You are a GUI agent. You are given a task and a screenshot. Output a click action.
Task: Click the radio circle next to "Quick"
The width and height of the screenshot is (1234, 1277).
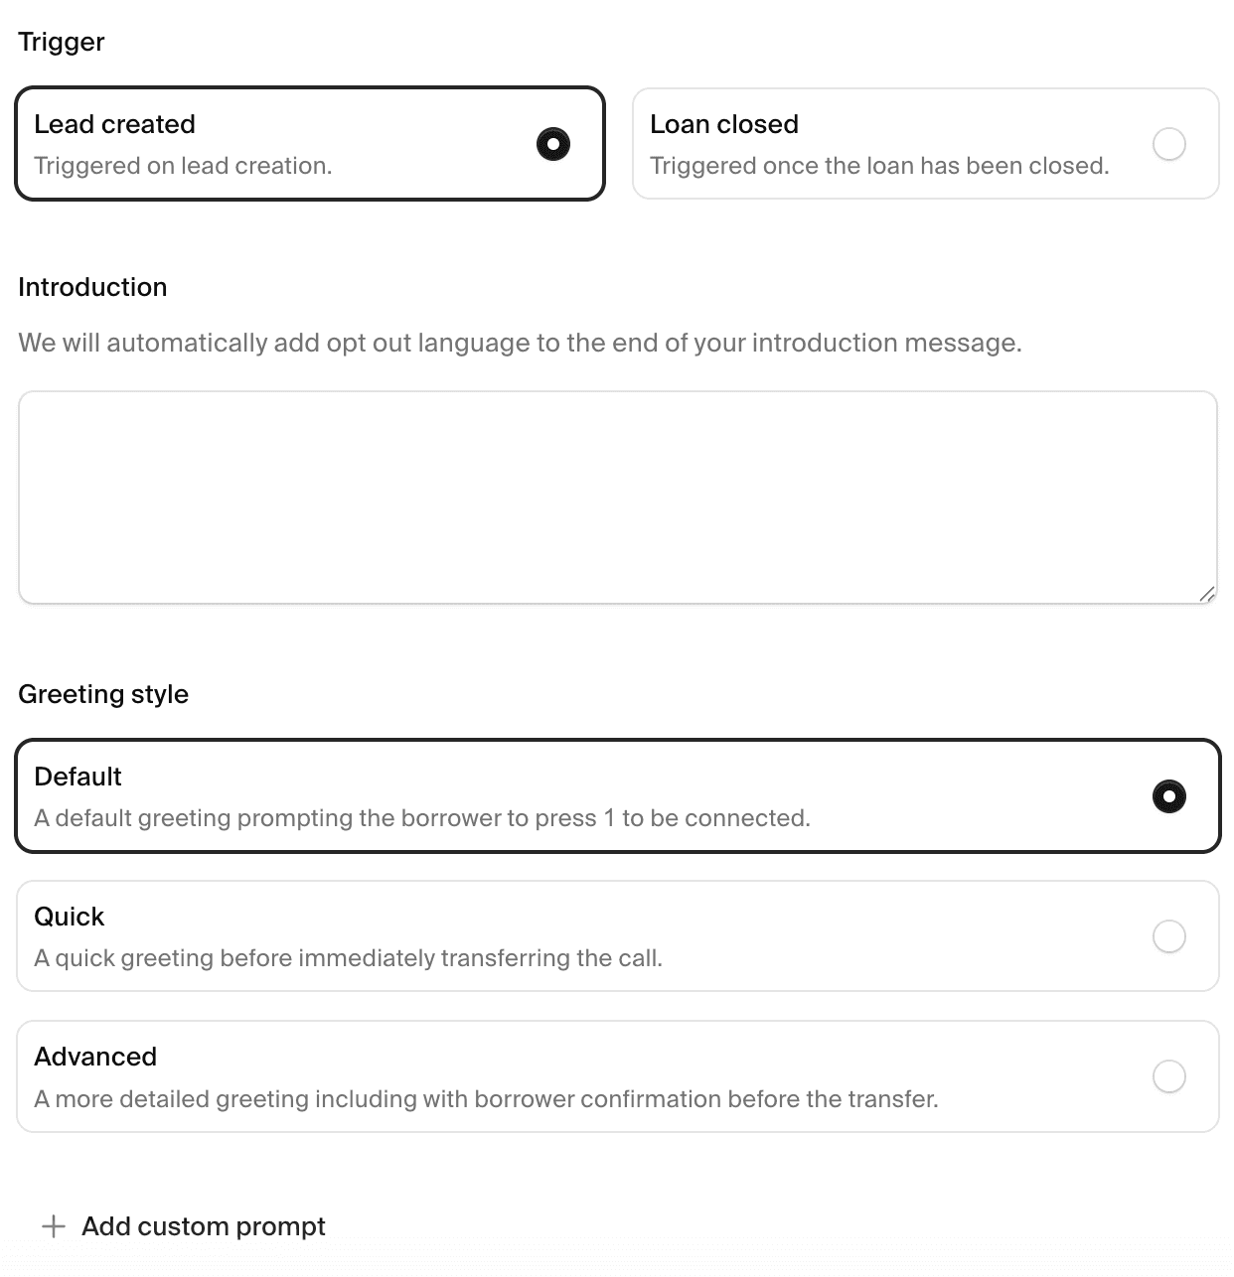tap(1169, 935)
